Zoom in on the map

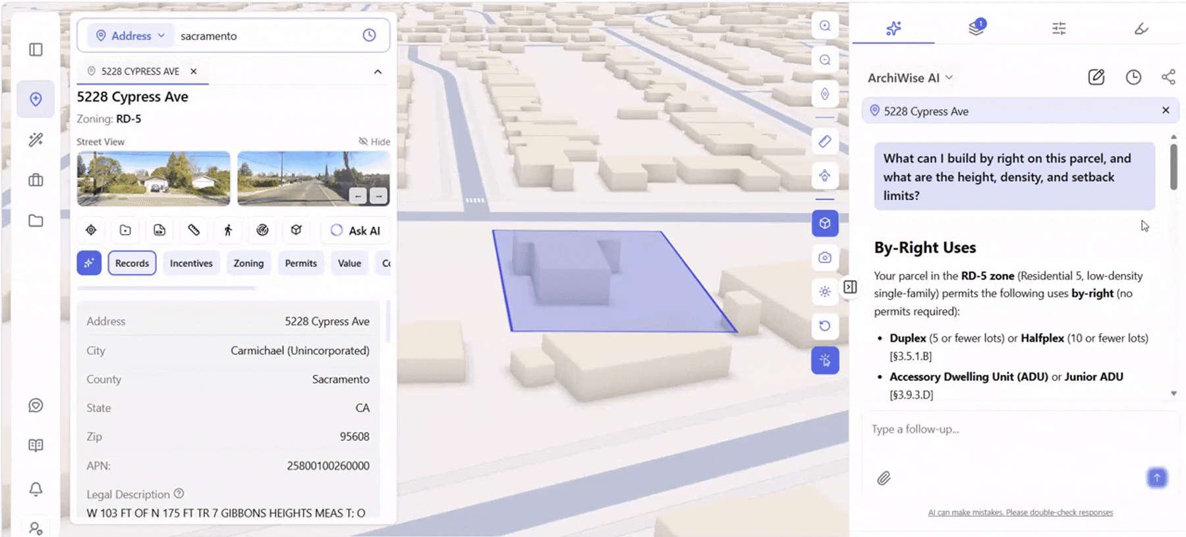click(825, 26)
